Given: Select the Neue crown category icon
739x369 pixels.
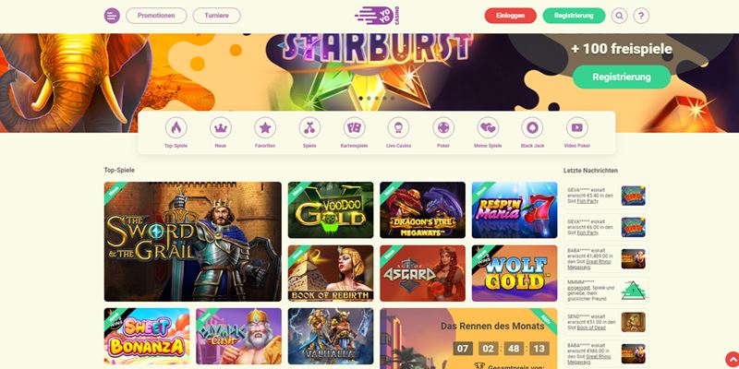Looking at the screenshot, I should (x=221, y=127).
